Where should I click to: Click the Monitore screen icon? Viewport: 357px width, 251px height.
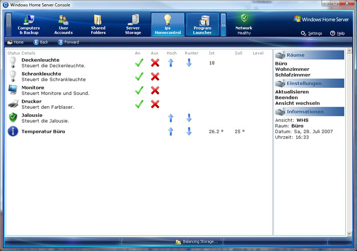pyautogui.click(x=13, y=90)
